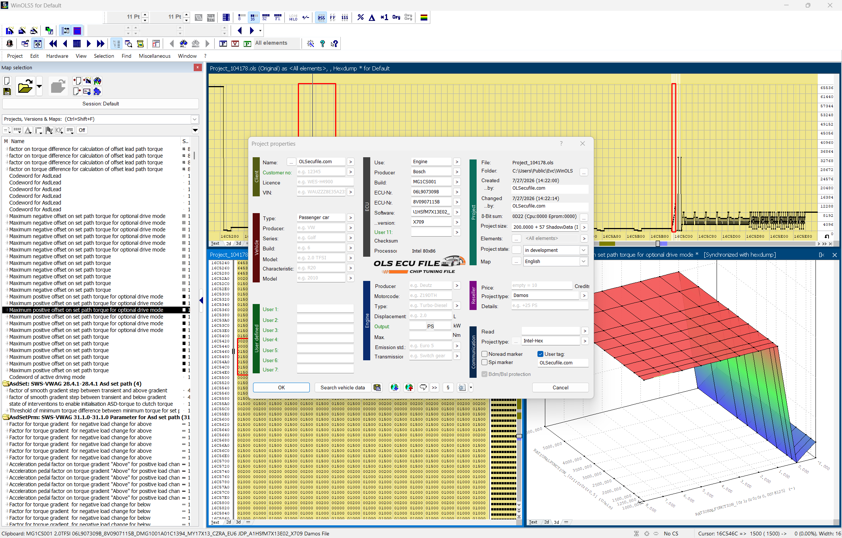
Task: Open the Miscellaneous menu
Action: pos(155,56)
